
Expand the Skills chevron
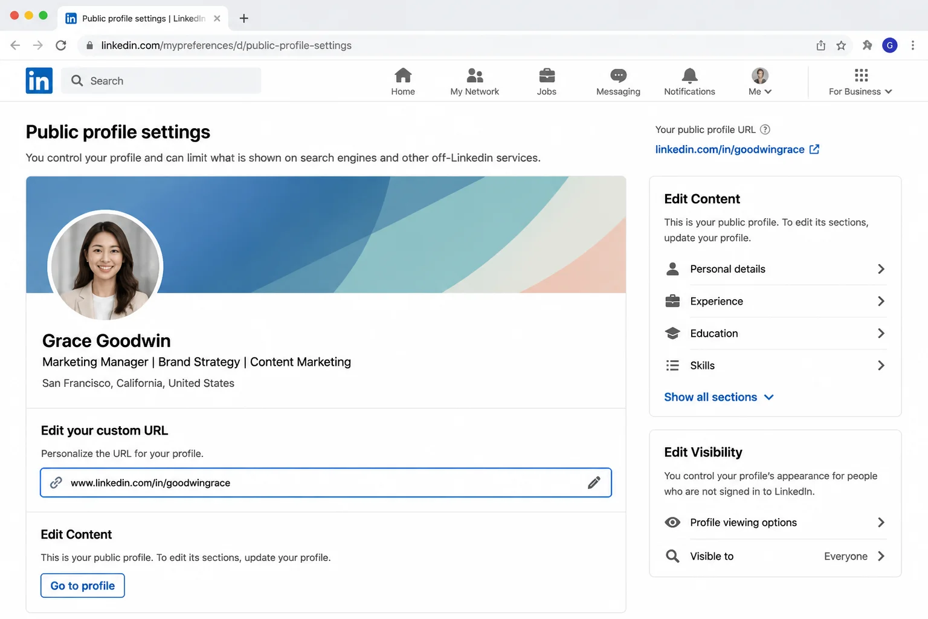(881, 365)
